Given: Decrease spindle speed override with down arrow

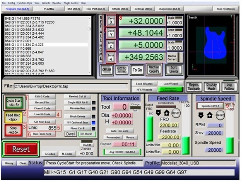Looking at the screenshot, I should 201,115.
